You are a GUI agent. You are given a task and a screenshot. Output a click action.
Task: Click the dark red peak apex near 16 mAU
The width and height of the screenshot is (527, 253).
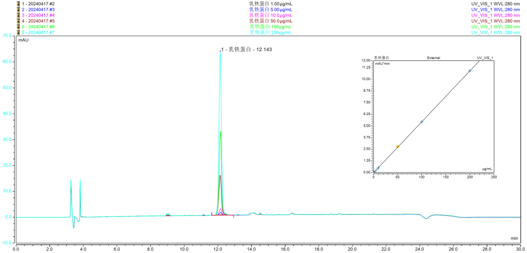220,175
